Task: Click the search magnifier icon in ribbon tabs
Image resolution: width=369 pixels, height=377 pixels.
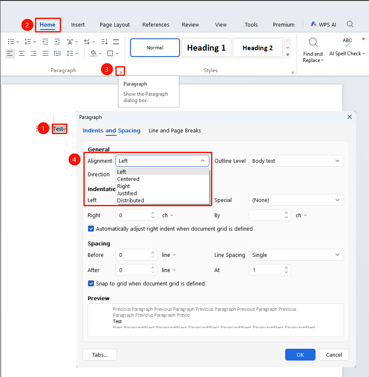Action: point(350,24)
